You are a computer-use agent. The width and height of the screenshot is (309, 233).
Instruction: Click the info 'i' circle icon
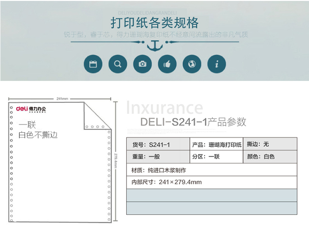(217, 64)
